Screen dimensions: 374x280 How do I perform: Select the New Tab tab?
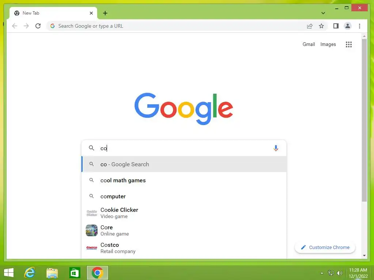click(53, 13)
